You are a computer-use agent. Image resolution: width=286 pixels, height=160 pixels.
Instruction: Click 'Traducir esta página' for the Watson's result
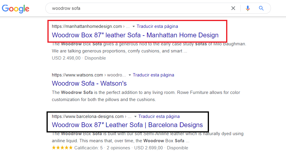click(154, 75)
